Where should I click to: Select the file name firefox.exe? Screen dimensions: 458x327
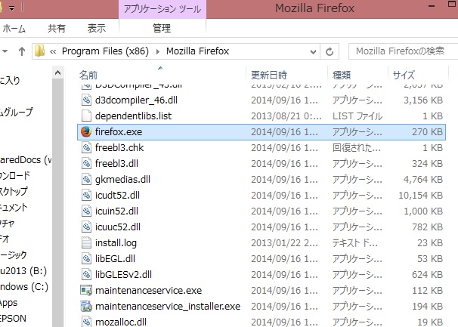119,132
